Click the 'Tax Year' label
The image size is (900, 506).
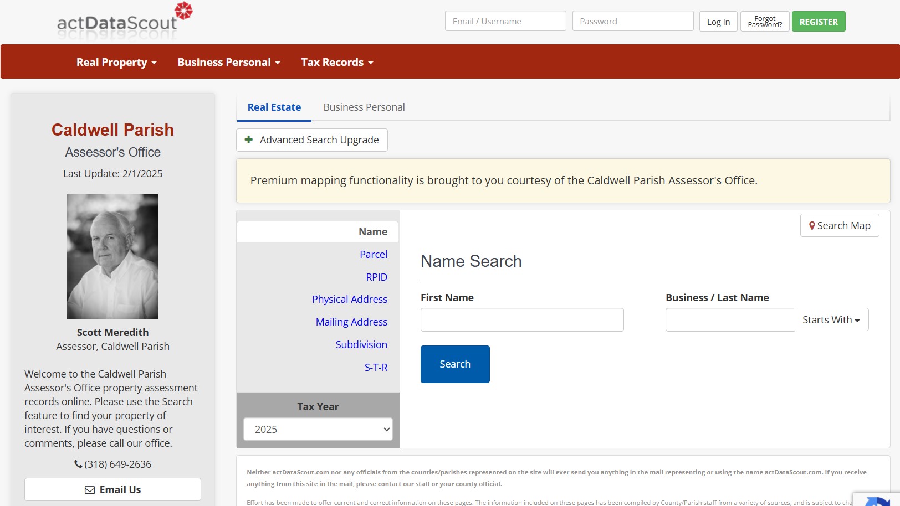tap(318, 406)
